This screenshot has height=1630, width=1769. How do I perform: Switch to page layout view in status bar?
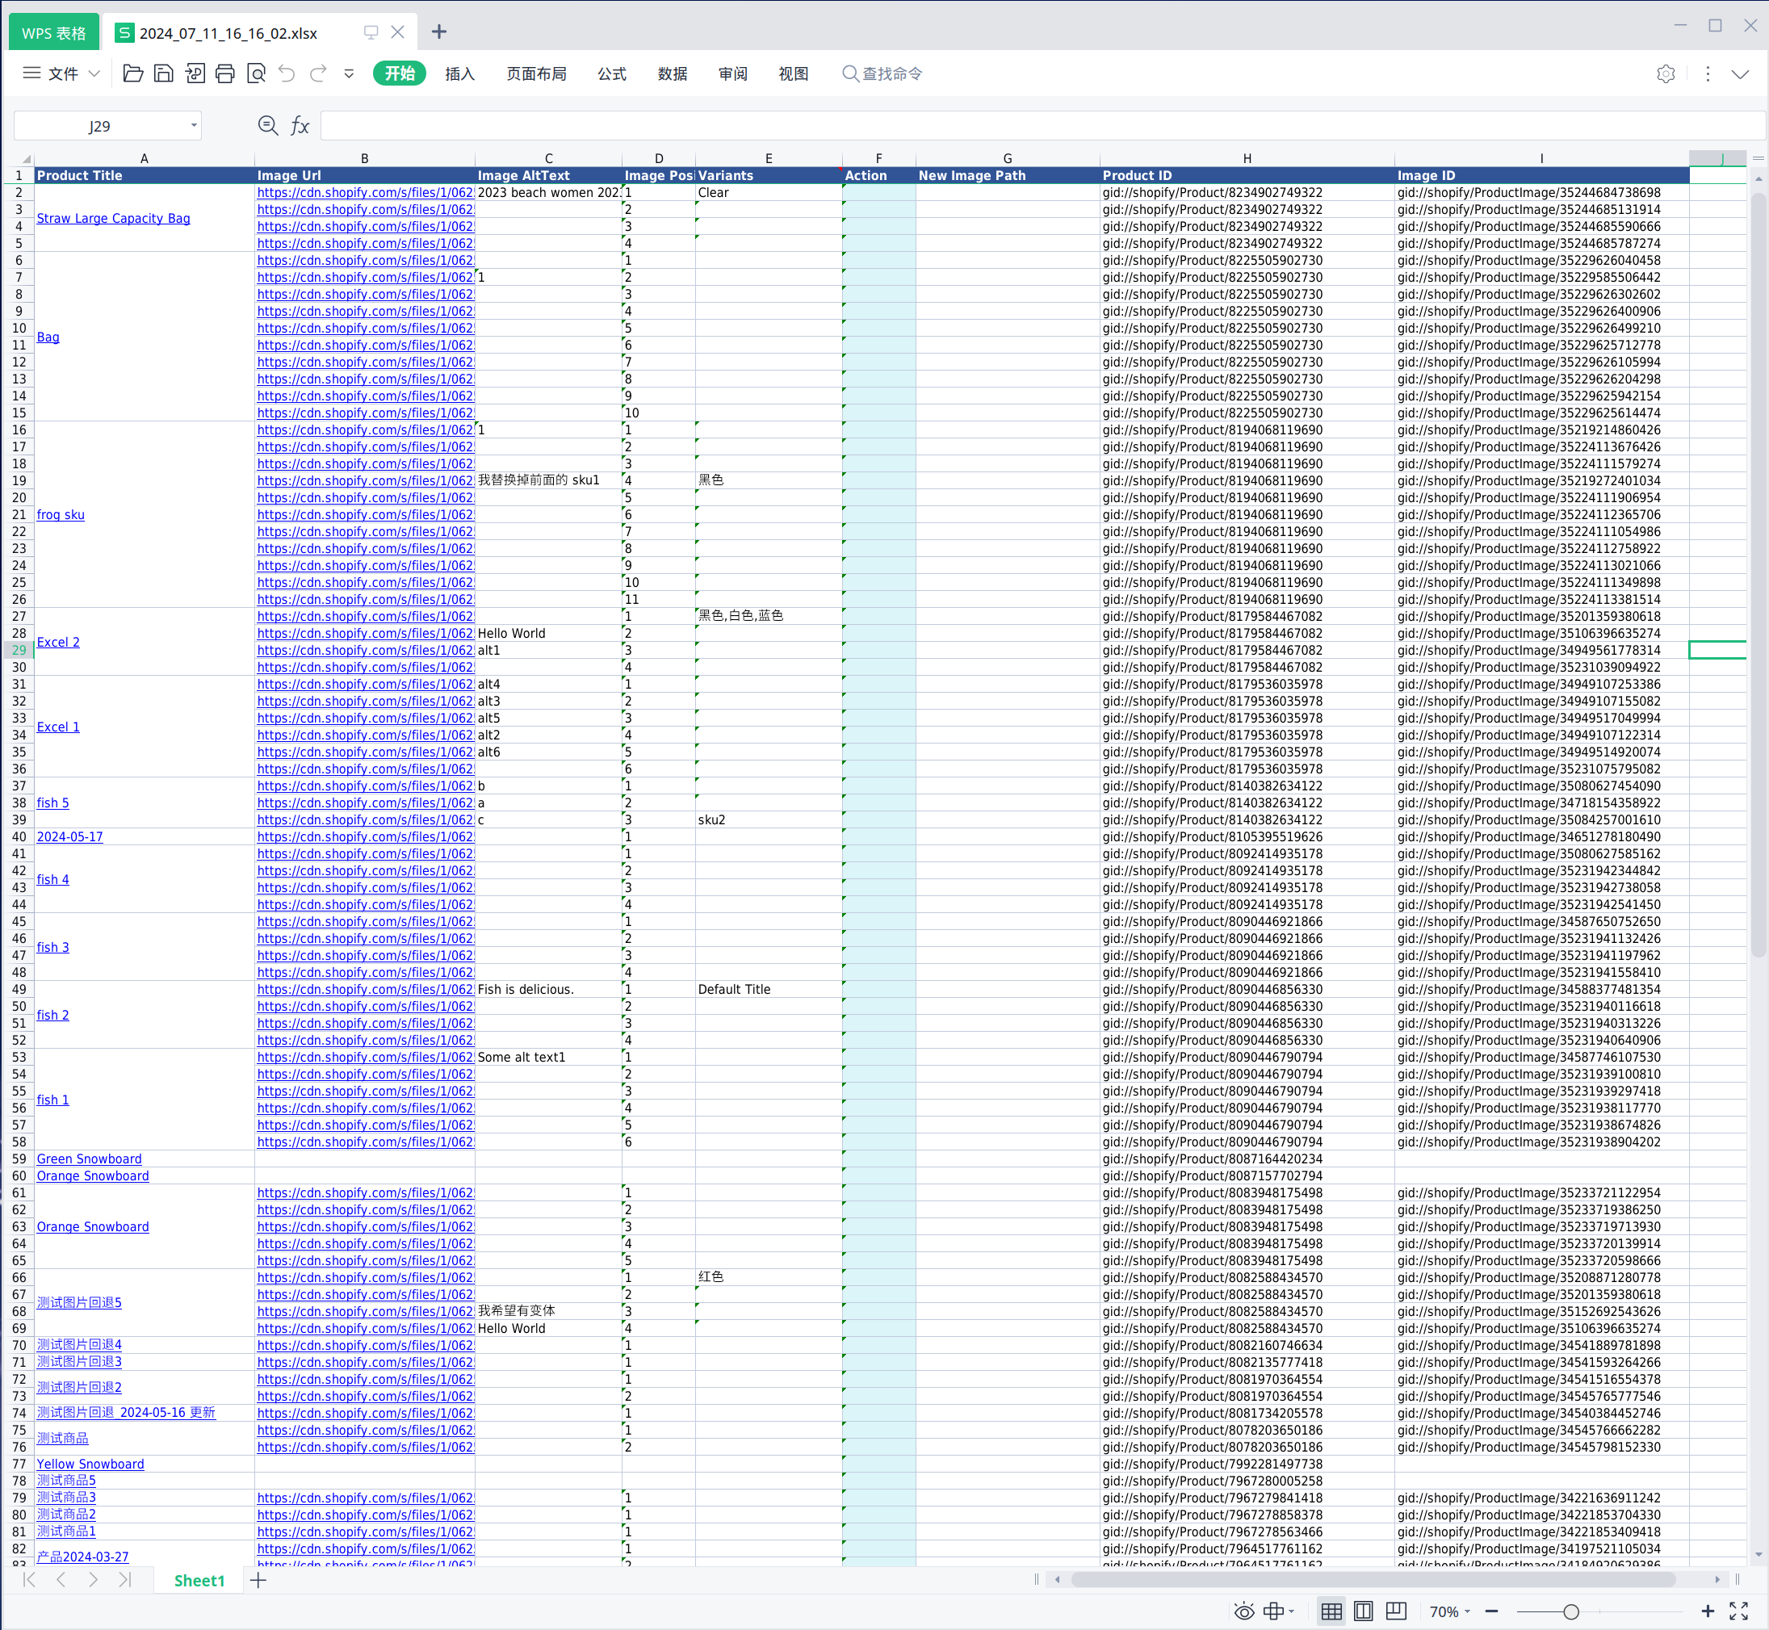tap(1362, 1611)
